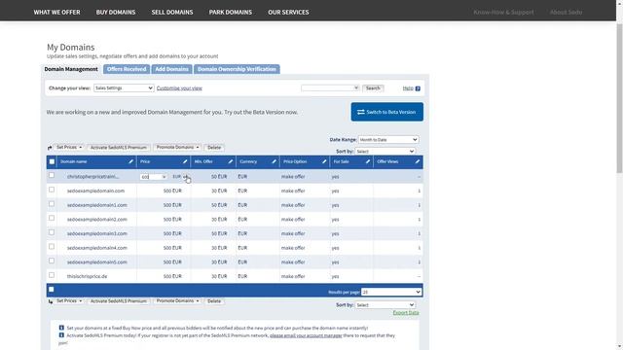The height and width of the screenshot is (350, 623).
Task: Click the pencil icon in Currency column header
Action: pos(274,161)
